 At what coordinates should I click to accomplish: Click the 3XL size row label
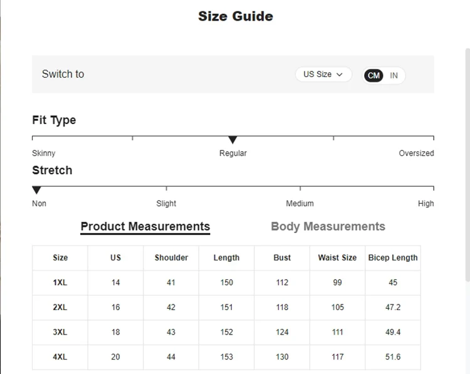(60, 332)
